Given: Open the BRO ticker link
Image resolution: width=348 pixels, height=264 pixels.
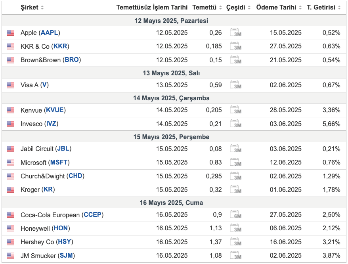Looking at the screenshot, I should pyautogui.click(x=72, y=60).
